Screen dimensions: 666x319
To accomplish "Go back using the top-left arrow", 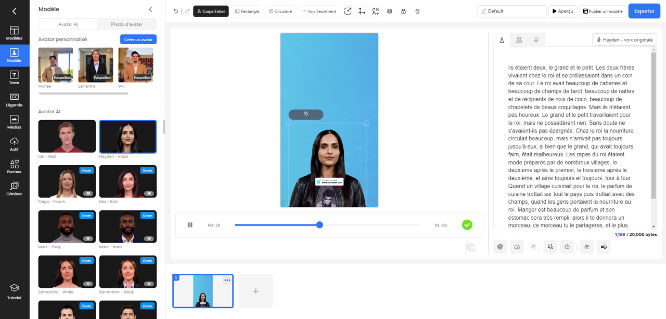I will pos(14,11).
